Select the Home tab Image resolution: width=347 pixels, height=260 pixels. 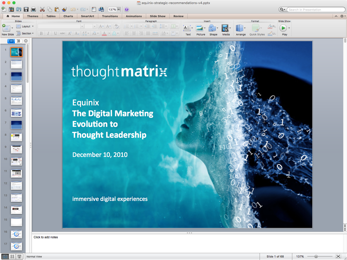click(13, 16)
